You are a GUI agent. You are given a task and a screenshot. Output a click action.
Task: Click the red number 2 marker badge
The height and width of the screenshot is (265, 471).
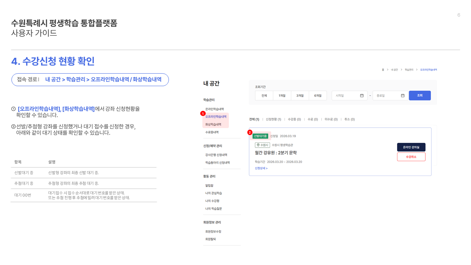[250, 132]
